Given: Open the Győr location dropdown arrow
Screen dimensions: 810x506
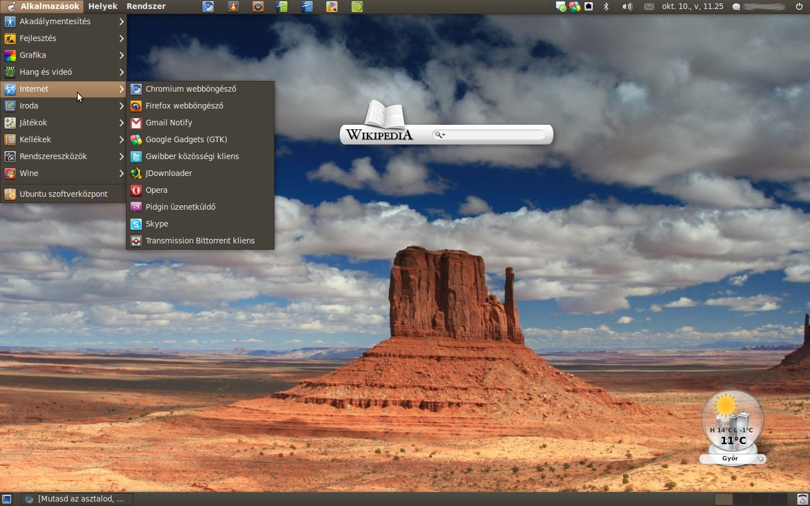Looking at the screenshot, I should [760, 459].
